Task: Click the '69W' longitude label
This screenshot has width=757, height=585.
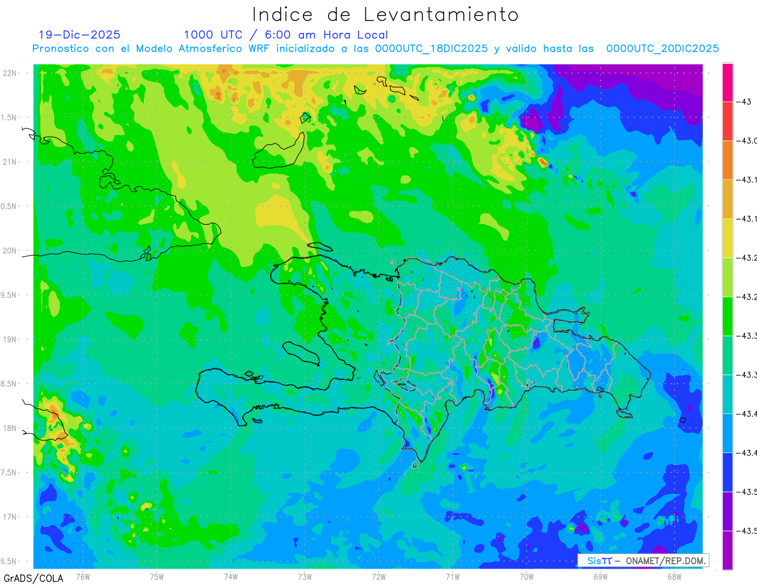Action: click(x=601, y=576)
